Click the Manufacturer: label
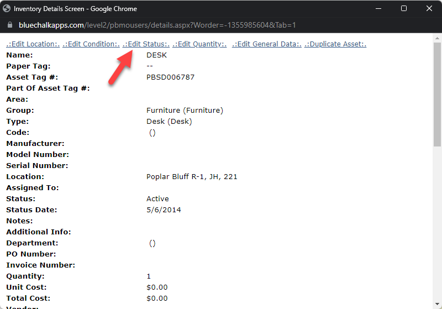This screenshot has width=442, height=309. [x=35, y=144]
